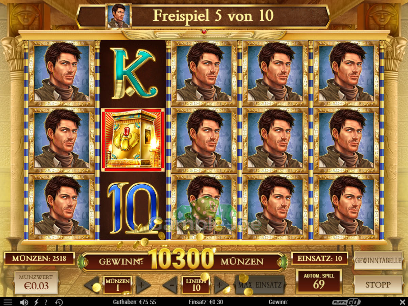This screenshot has width=408, height=306.
Task: Click the Max. Einsatz button
Action: [x=260, y=285]
